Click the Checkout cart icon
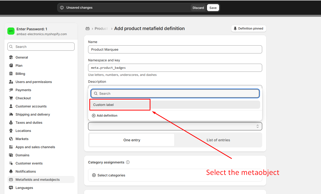This screenshot has width=321, height=194. coord(11,98)
